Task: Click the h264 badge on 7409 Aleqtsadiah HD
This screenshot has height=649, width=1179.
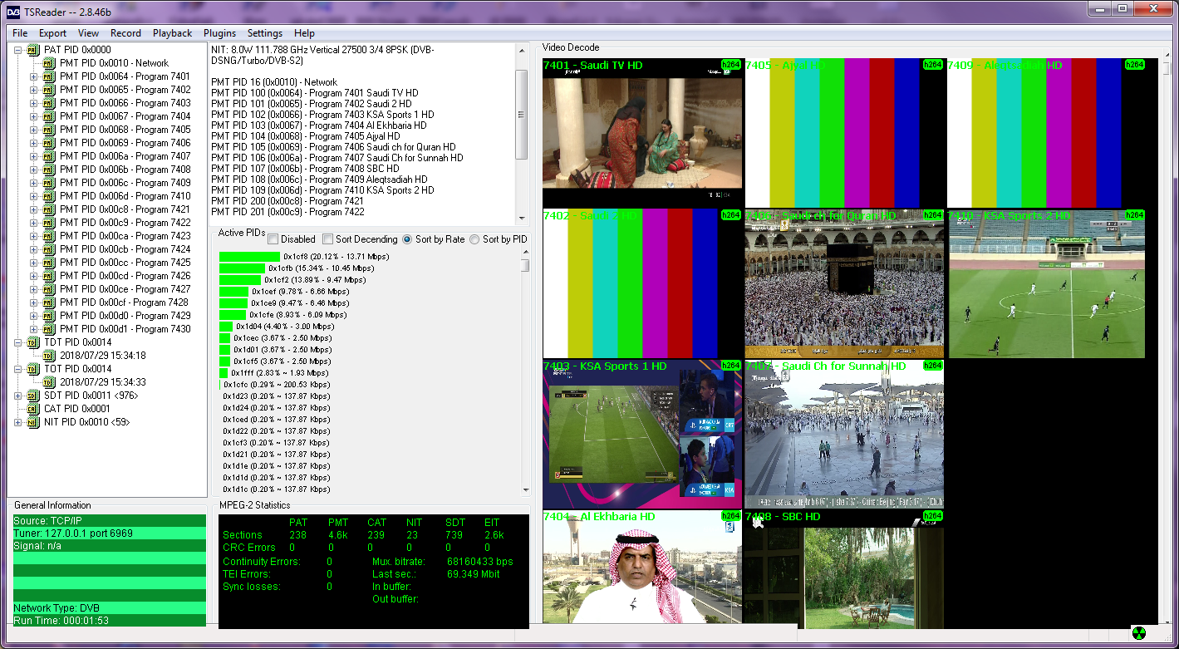Action: [x=1134, y=64]
